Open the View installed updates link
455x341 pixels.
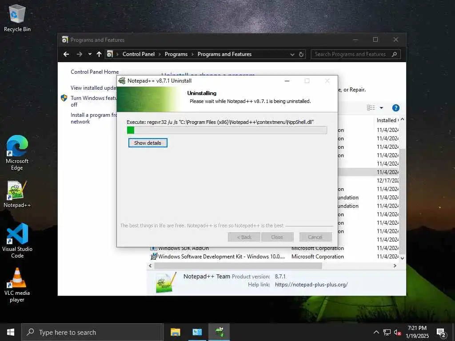coord(93,88)
